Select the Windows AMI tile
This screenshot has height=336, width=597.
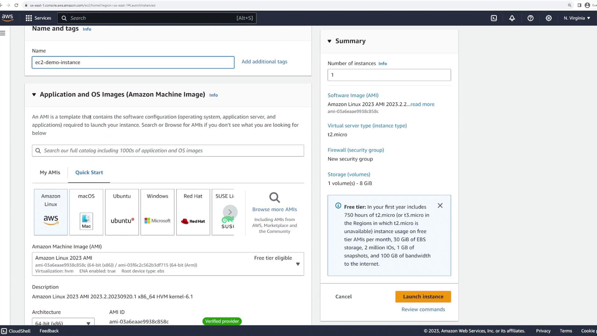pyautogui.click(x=157, y=212)
